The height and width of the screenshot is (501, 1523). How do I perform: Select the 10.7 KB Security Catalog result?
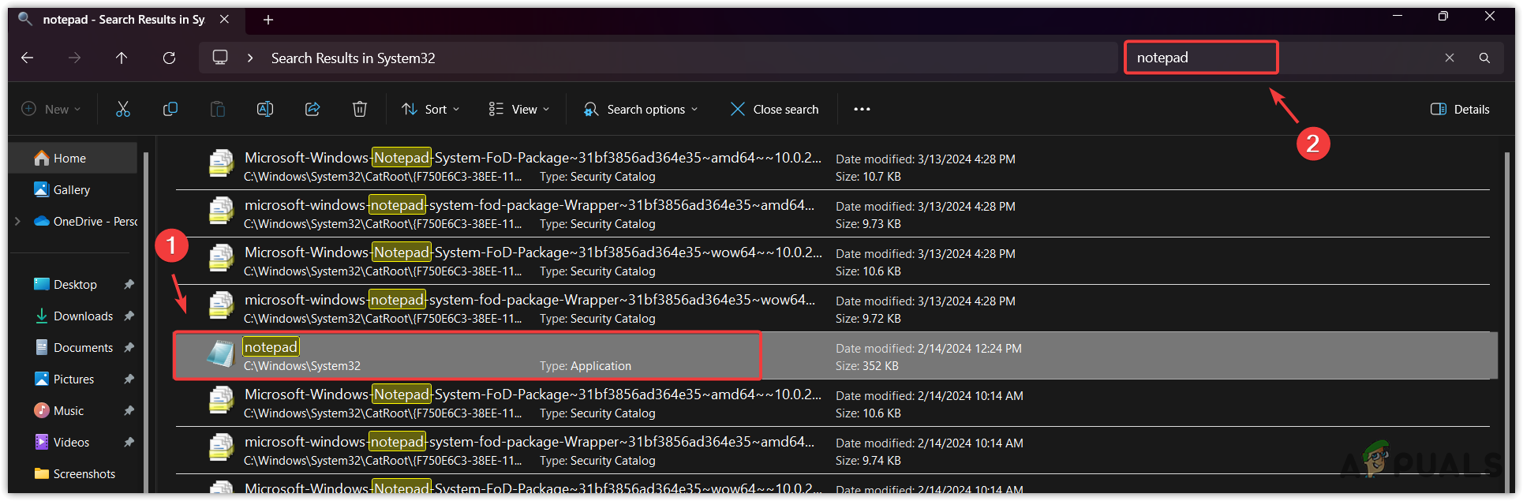pos(833,166)
